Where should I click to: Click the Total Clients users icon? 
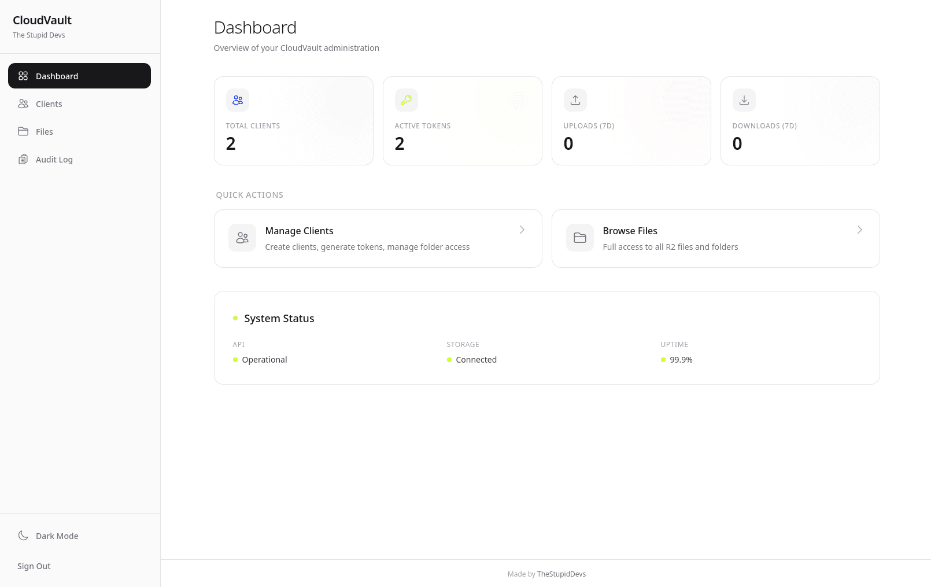(x=238, y=100)
